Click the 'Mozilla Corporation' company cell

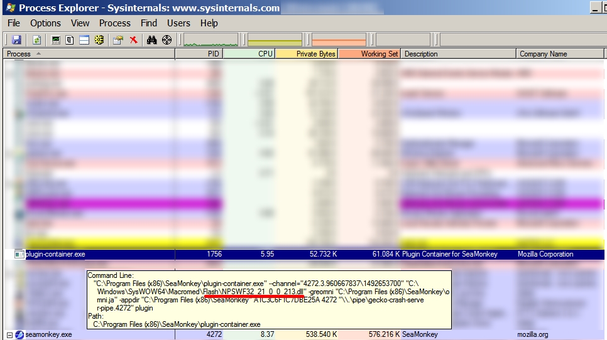pos(545,254)
